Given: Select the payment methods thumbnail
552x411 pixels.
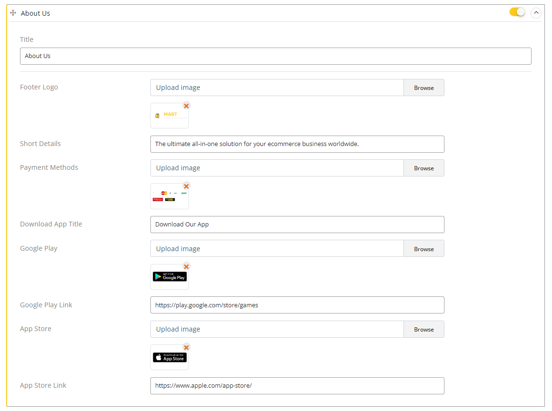Looking at the screenshot, I should (x=169, y=196).
